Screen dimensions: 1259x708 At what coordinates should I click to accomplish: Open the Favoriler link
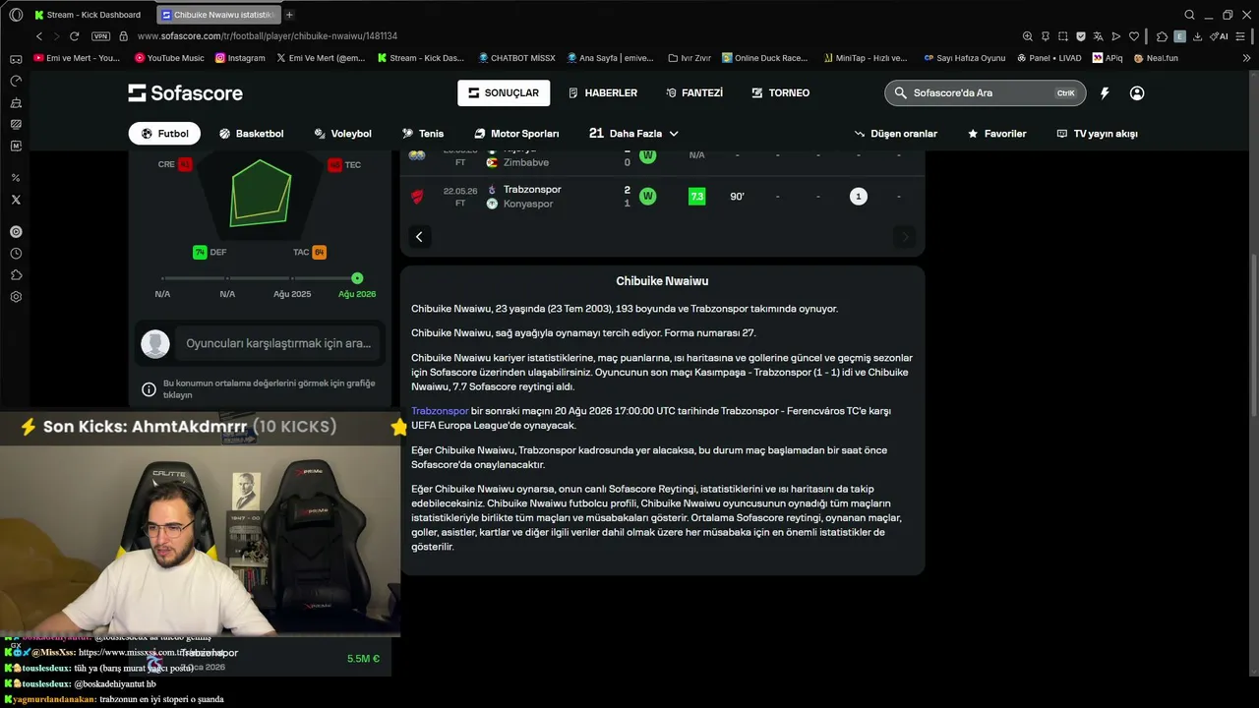[996, 134]
